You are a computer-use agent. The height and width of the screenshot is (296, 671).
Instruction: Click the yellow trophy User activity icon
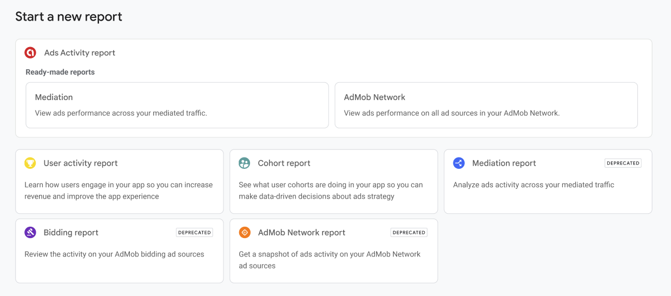tap(30, 163)
